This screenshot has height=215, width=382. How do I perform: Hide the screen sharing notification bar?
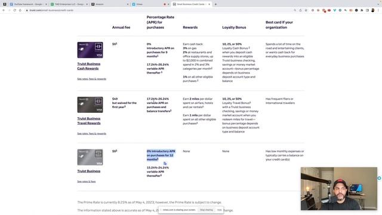(x=219, y=210)
